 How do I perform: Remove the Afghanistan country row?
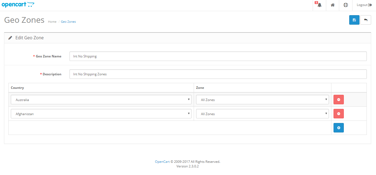click(339, 114)
